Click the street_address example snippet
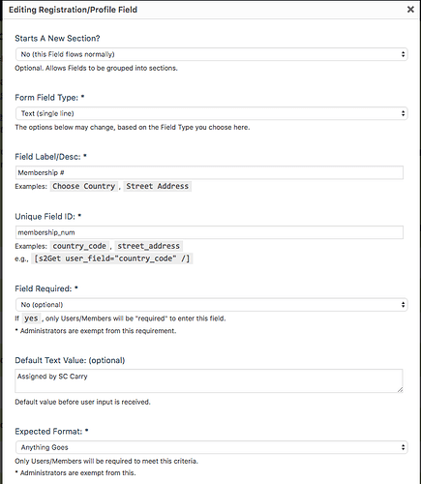Viewport: 421px width, 484px height. pos(148,246)
